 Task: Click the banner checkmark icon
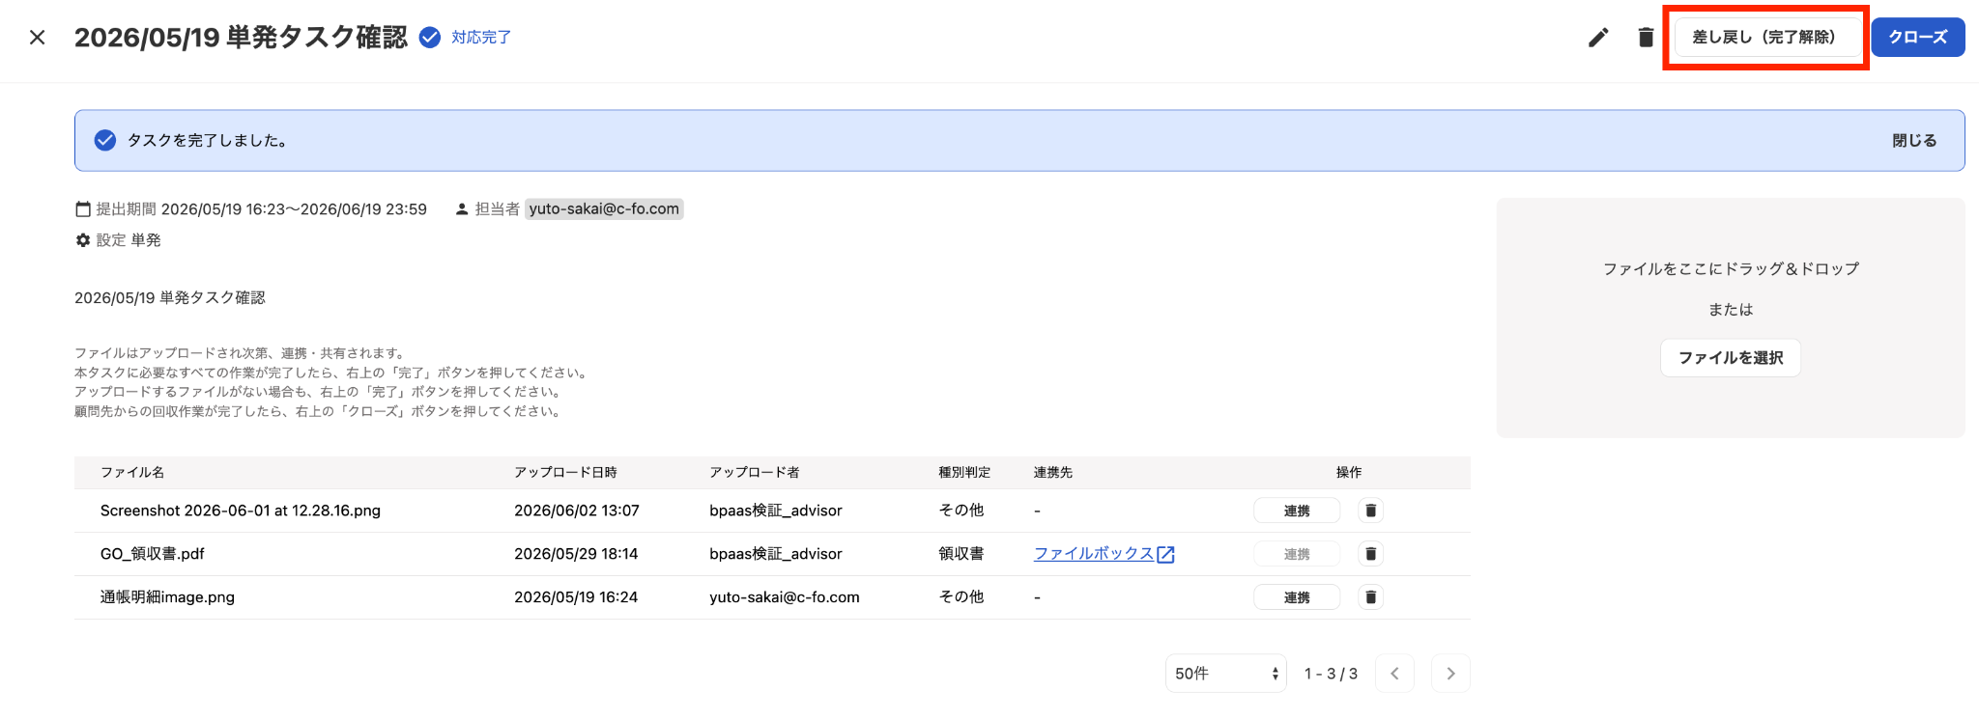click(x=105, y=141)
